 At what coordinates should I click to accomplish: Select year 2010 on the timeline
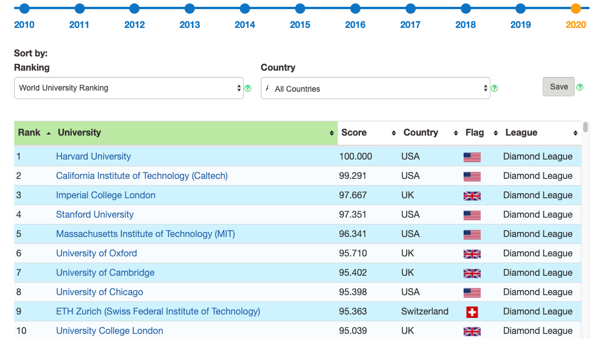click(24, 9)
